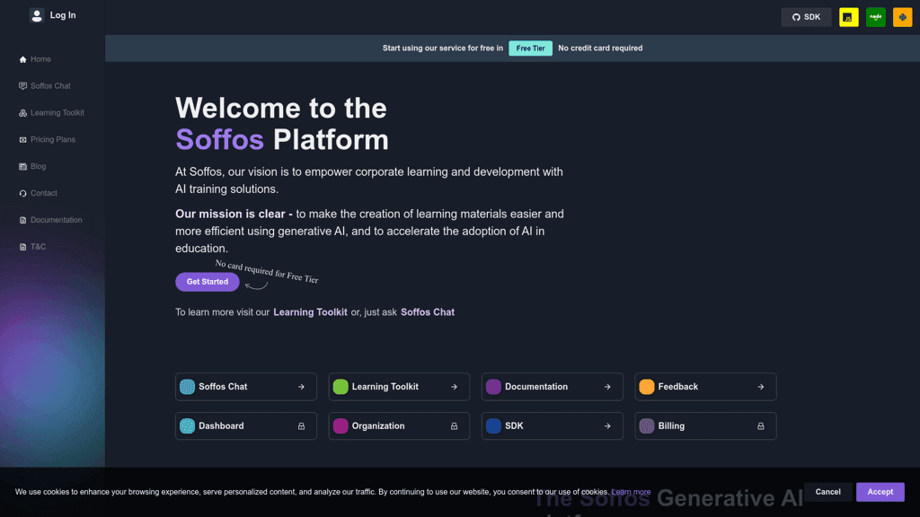This screenshot has height=517, width=920.
Task: Open the Node.js SDK icon
Action: 875,17
